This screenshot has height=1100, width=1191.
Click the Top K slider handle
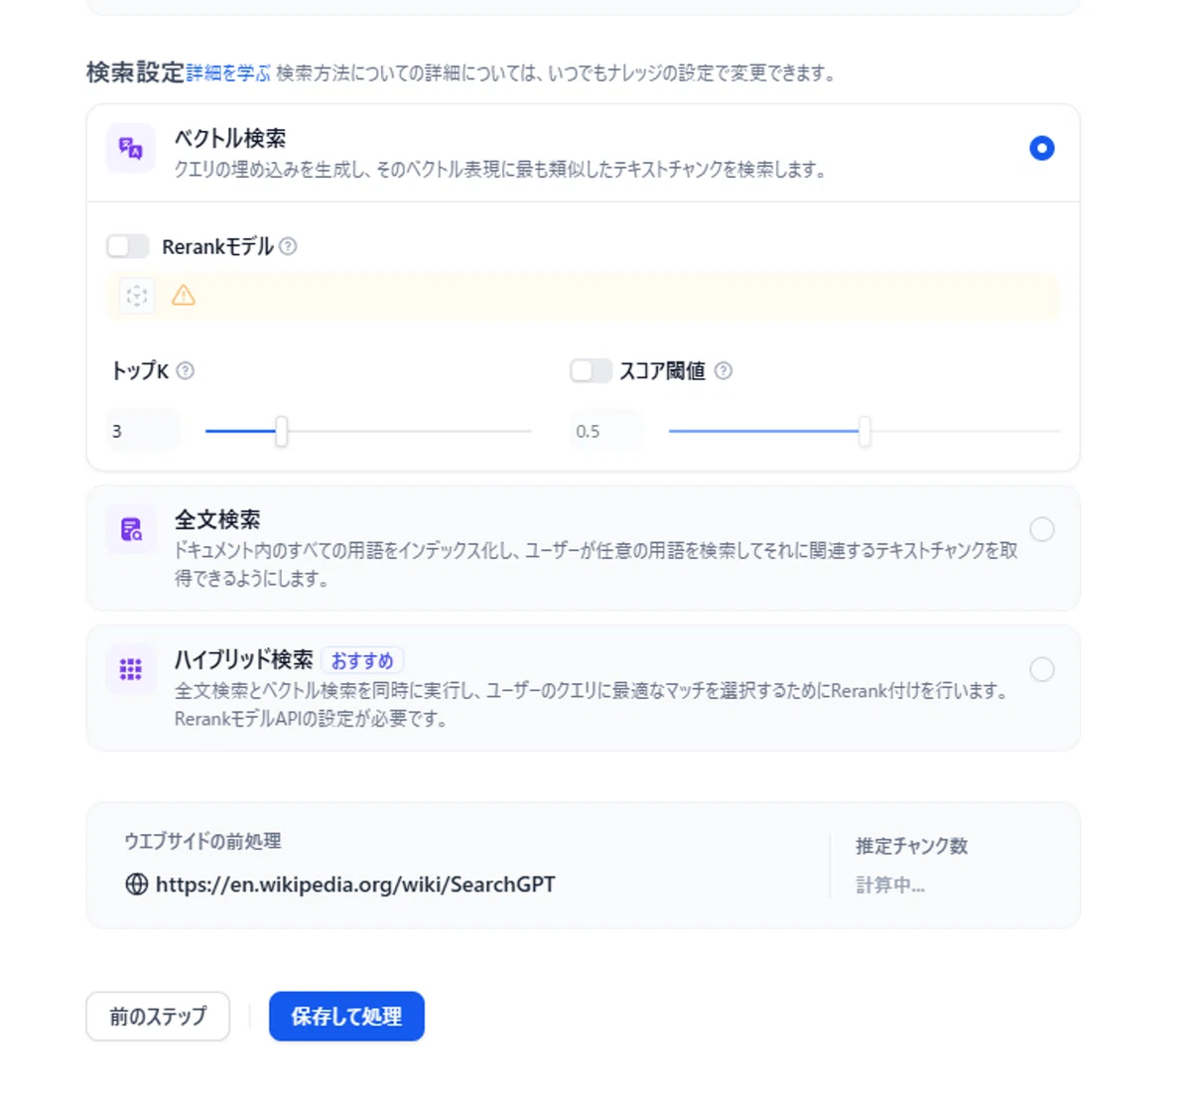(282, 431)
